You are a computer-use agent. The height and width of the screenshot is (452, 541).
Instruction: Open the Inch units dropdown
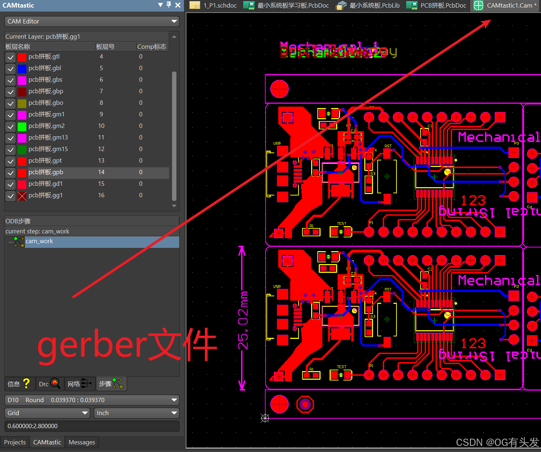click(137, 413)
